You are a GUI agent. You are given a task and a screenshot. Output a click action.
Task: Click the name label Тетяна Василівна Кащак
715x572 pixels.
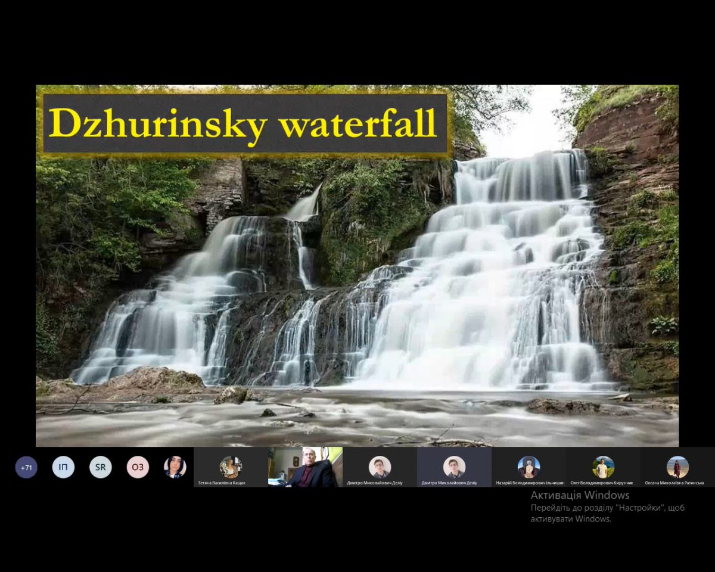[x=222, y=483]
